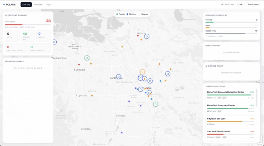Click the orange dot north of Levi's Stadium
Image resolution: width=264 pixels, height=146 pixels.
coord(122,46)
